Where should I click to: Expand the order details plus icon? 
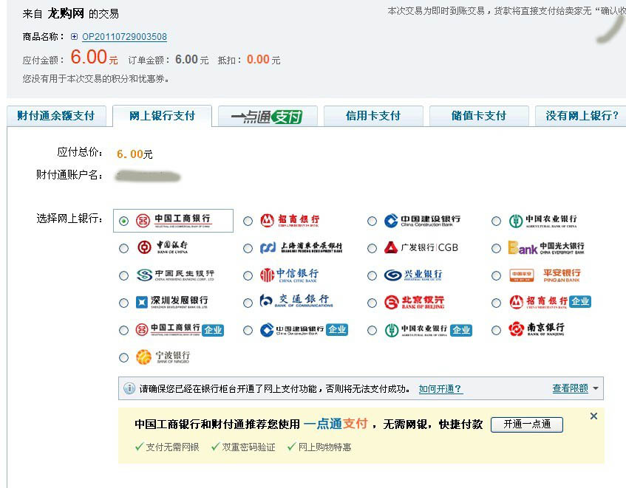pos(74,37)
